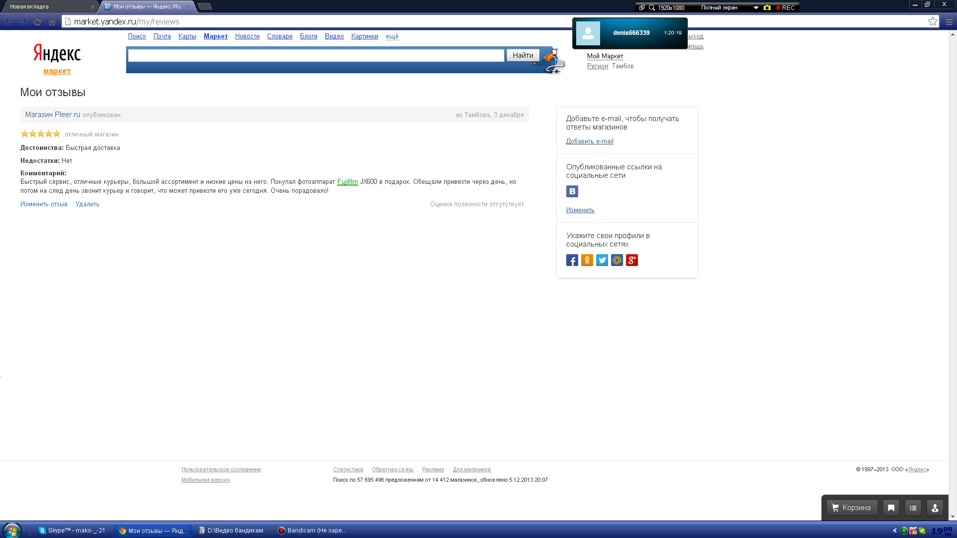Open the Windows Start button
This screenshot has height=538, width=957.
[x=12, y=531]
